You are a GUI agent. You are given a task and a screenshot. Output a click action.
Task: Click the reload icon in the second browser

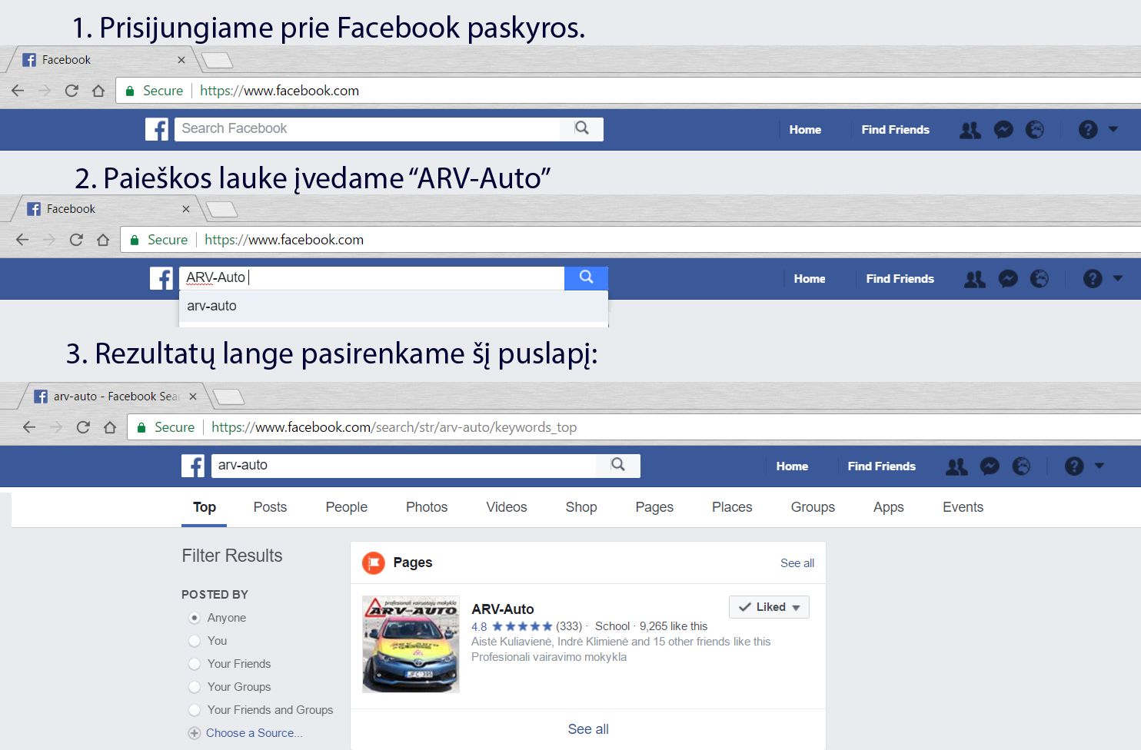point(76,240)
